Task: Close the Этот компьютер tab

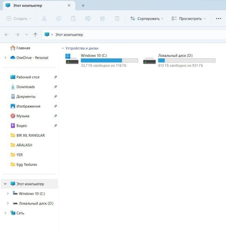Action: pos(69,5)
